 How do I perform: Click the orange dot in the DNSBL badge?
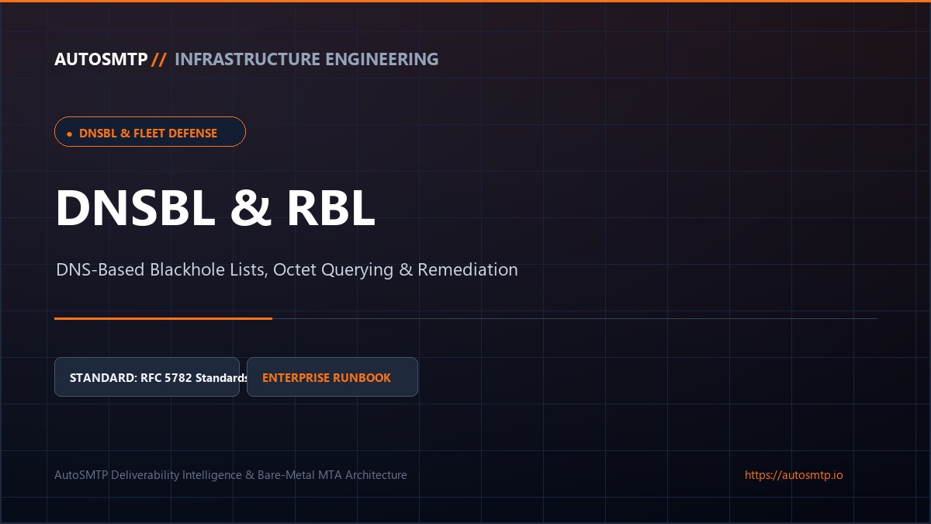pos(69,134)
